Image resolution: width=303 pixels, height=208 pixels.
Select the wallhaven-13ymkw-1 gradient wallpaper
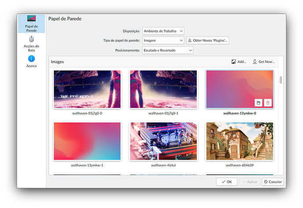point(87,141)
